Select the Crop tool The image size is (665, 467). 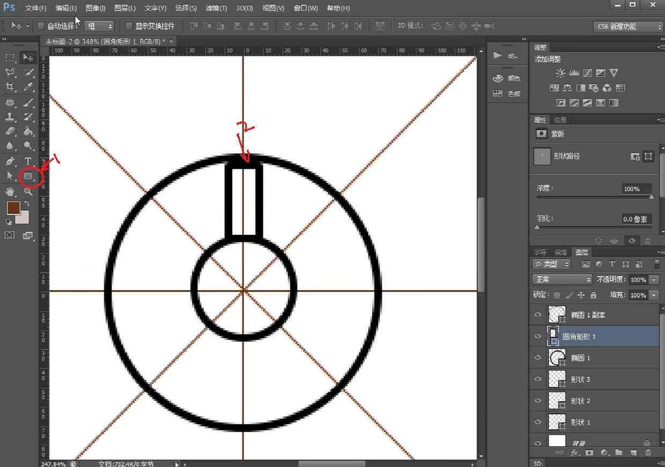[10, 87]
